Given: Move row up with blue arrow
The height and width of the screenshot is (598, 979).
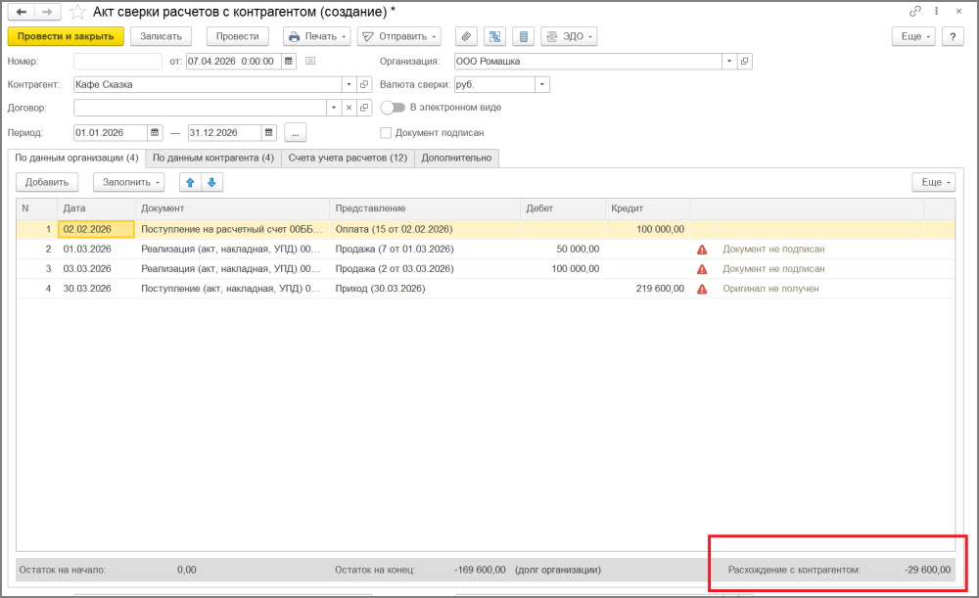Looking at the screenshot, I should tap(190, 182).
